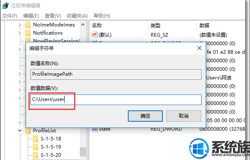Screen dimensions: 250x160
Task: Select the State value name
Action: [104, 129]
